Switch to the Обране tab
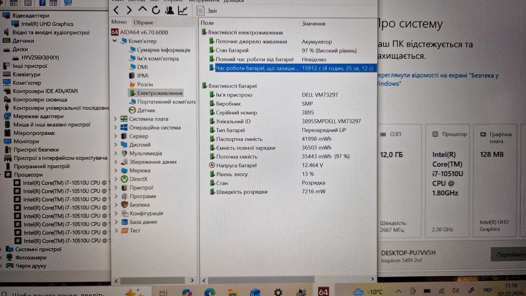 [x=143, y=23]
